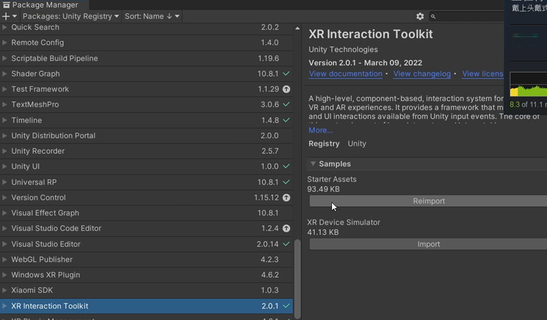Expand the Quick Search package row
Screen dimensions: 547x320
4,27
